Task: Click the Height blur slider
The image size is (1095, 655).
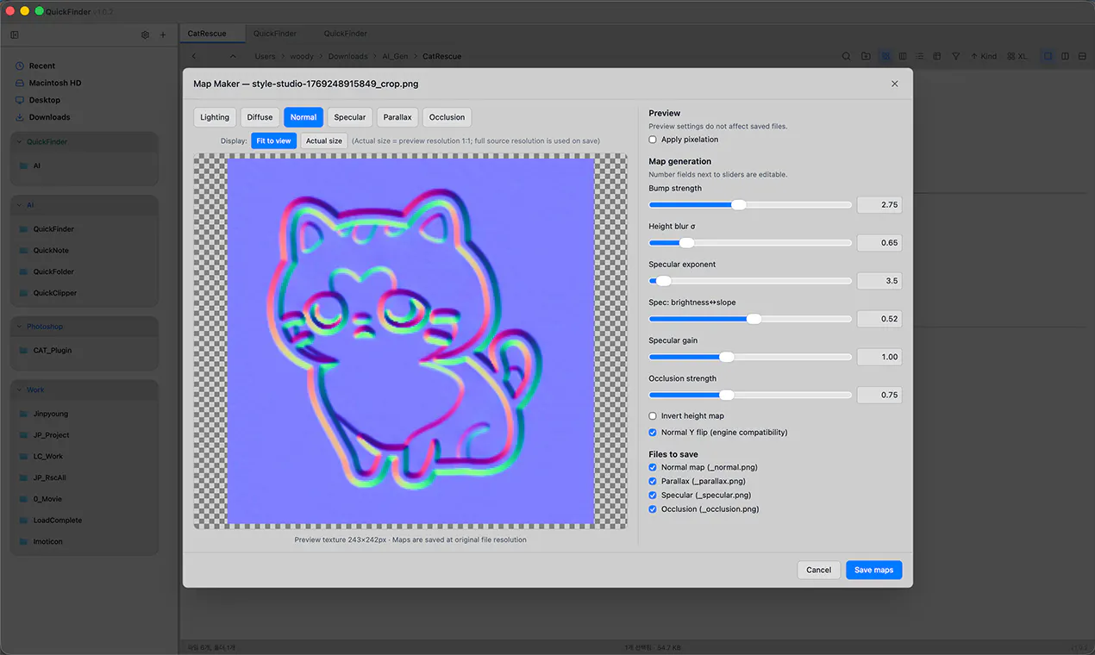Action: click(x=750, y=243)
